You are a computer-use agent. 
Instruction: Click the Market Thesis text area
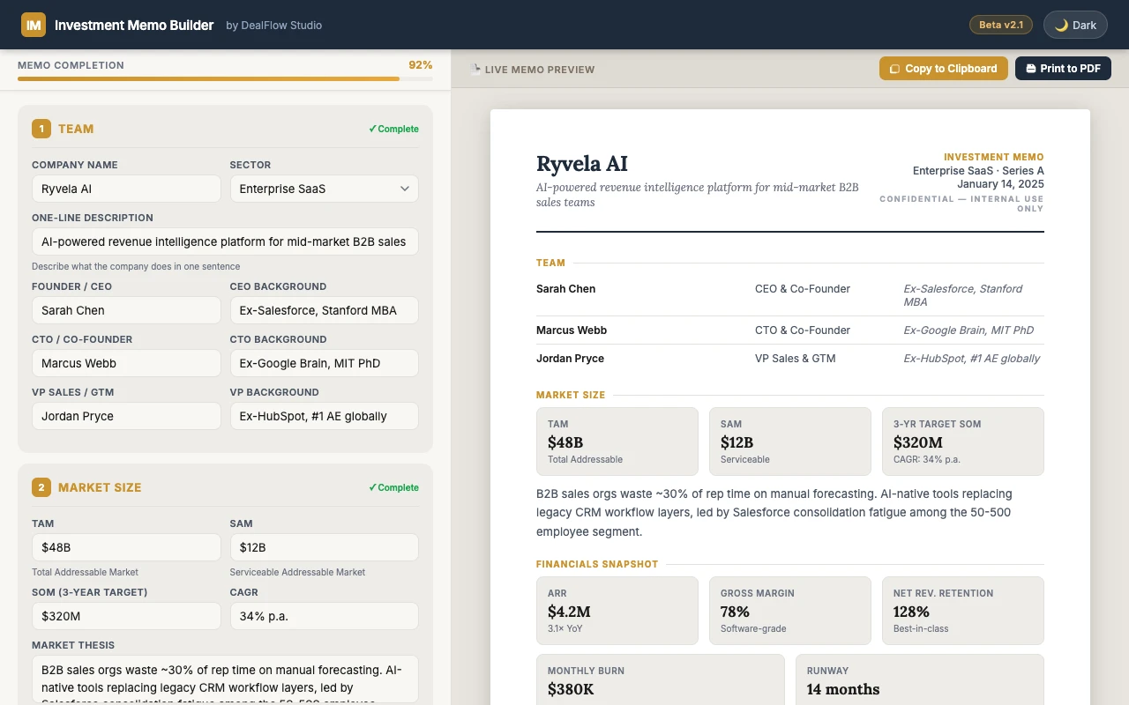pyautogui.click(x=225, y=679)
